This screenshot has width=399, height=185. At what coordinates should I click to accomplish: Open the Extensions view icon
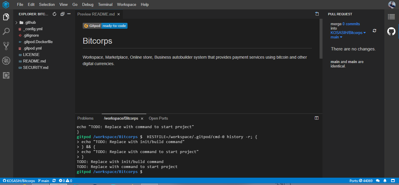pyautogui.click(x=6, y=75)
